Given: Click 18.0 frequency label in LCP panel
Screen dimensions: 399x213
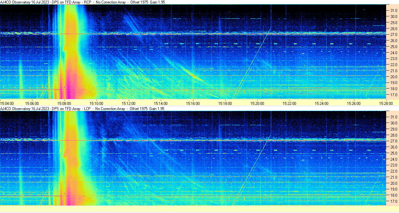Looking at the screenshot, I should tap(394, 195).
